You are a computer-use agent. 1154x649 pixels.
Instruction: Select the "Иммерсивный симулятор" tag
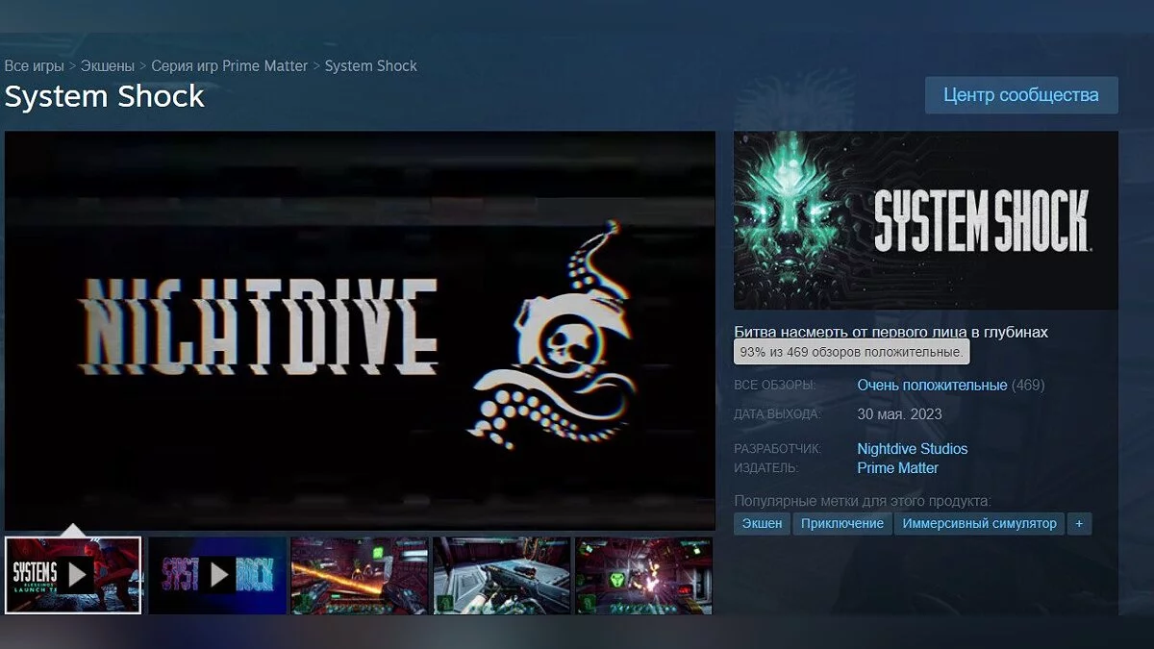(979, 523)
